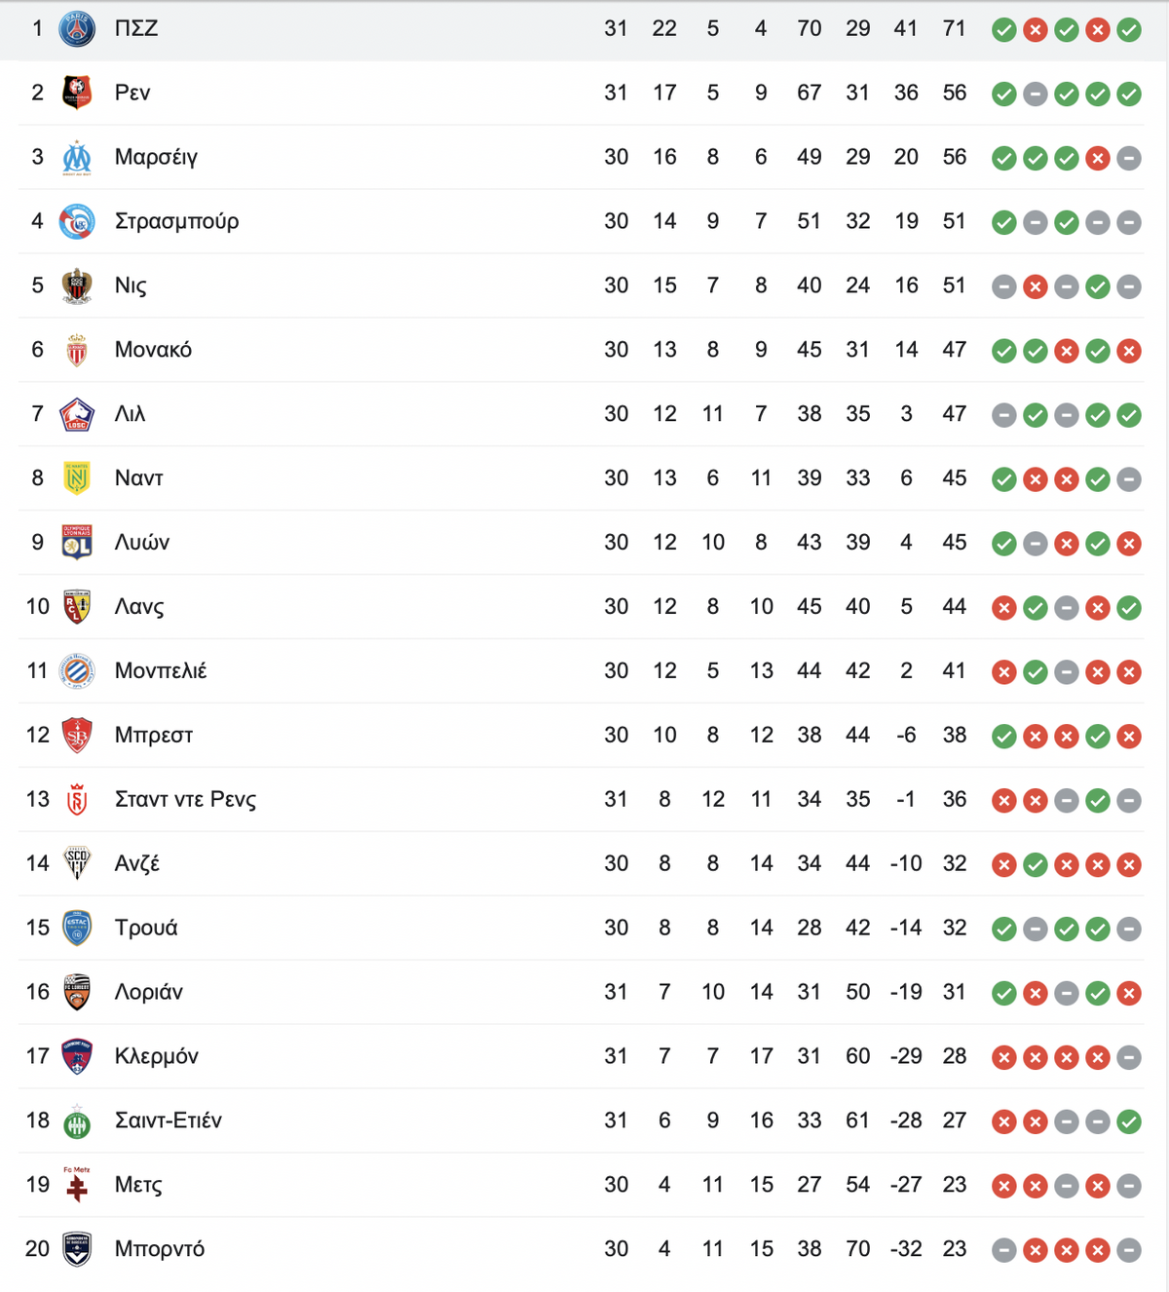Open the Μαρσέιγ crest icon
The image size is (1169, 1292).
coord(77,157)
